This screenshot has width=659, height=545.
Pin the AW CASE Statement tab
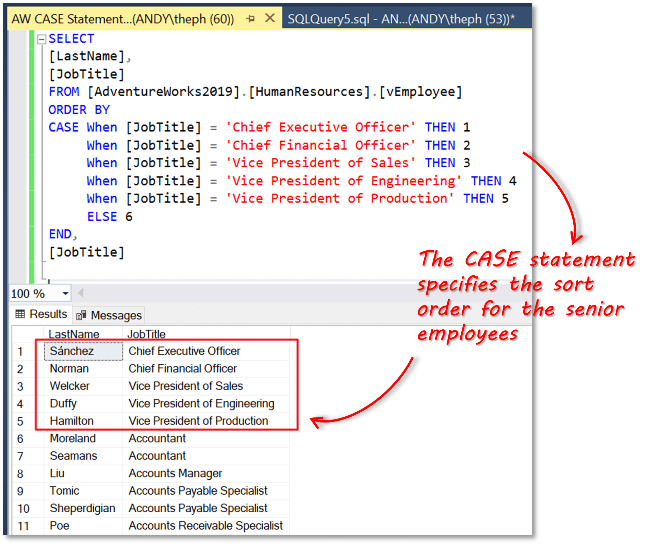click(250, 18)
